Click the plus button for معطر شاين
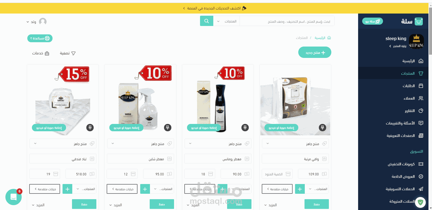432x210 pixels. pos(145,189)
